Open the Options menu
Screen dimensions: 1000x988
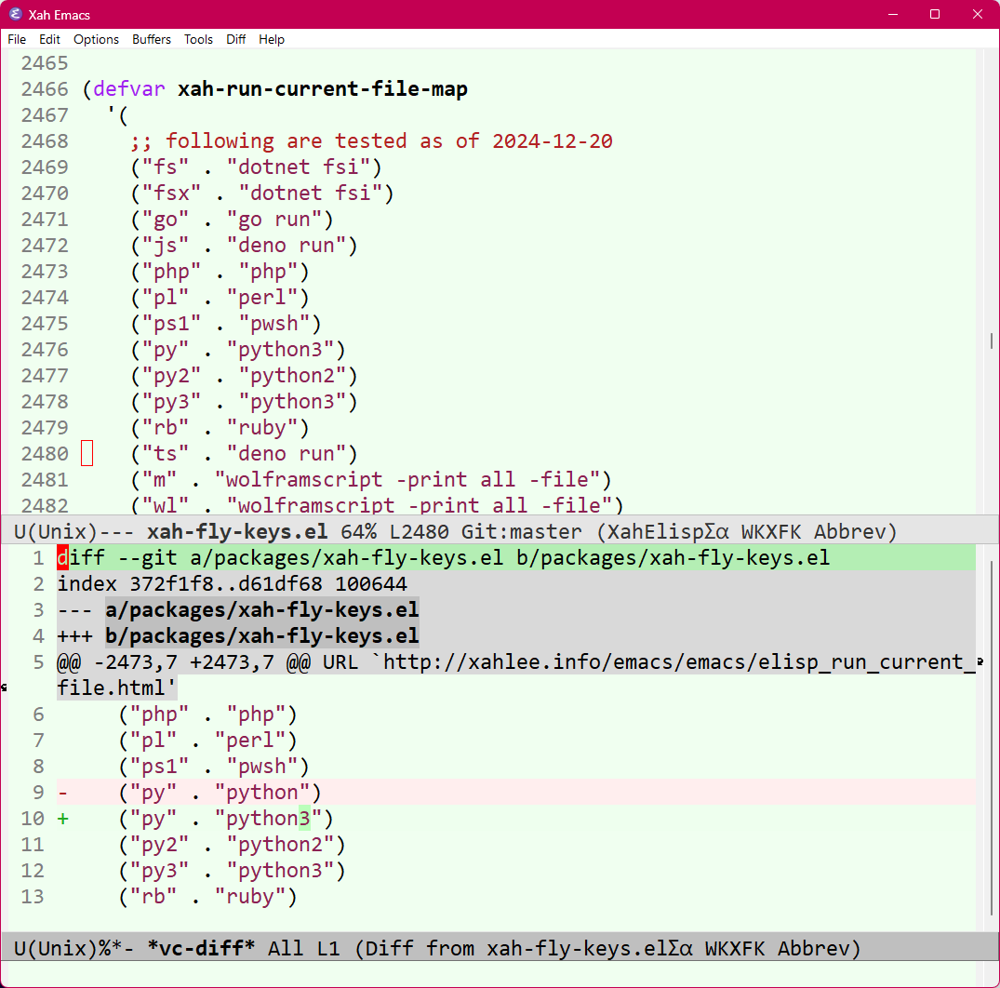pyautogui.click(x=96, y=40)
